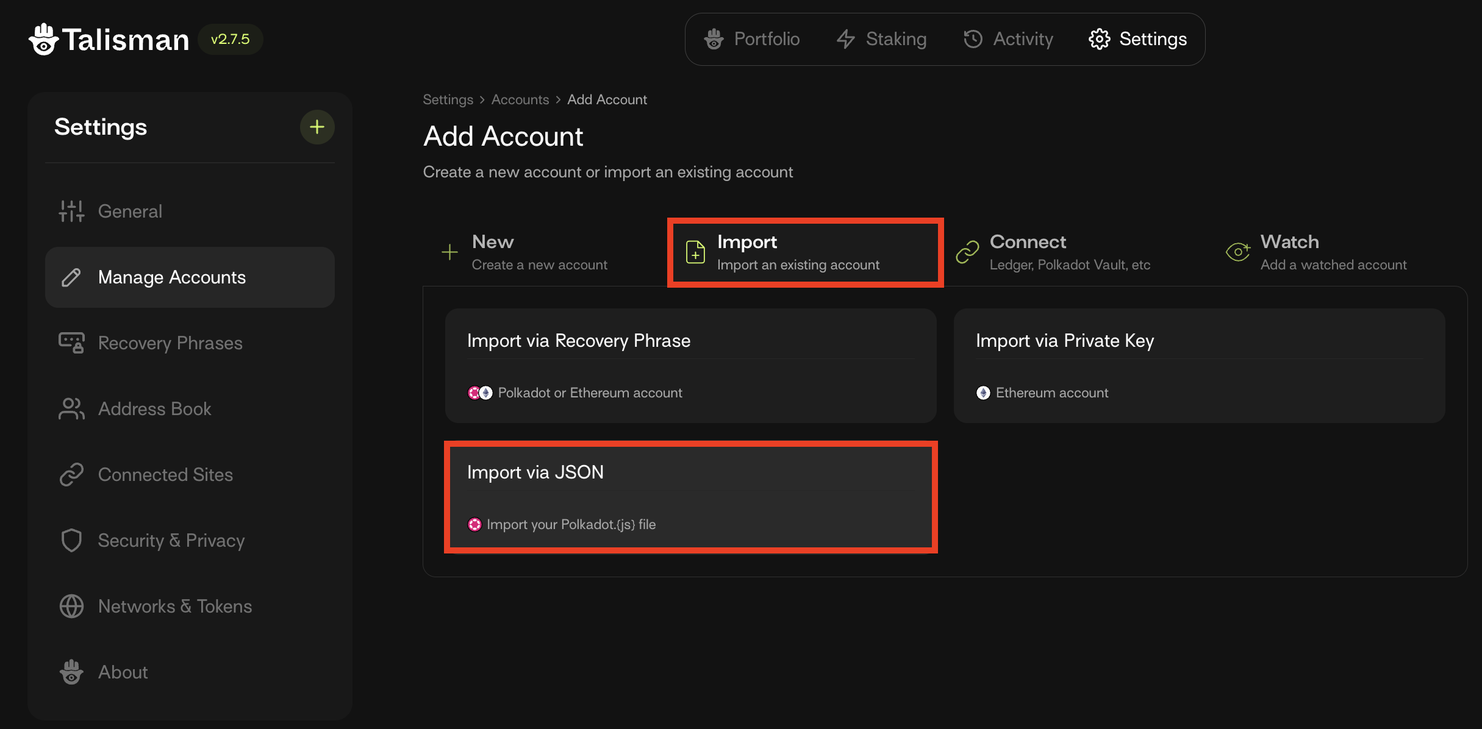Click the Connected Sites chain-link icon
1482x729 pixels.
click(71, 474)
